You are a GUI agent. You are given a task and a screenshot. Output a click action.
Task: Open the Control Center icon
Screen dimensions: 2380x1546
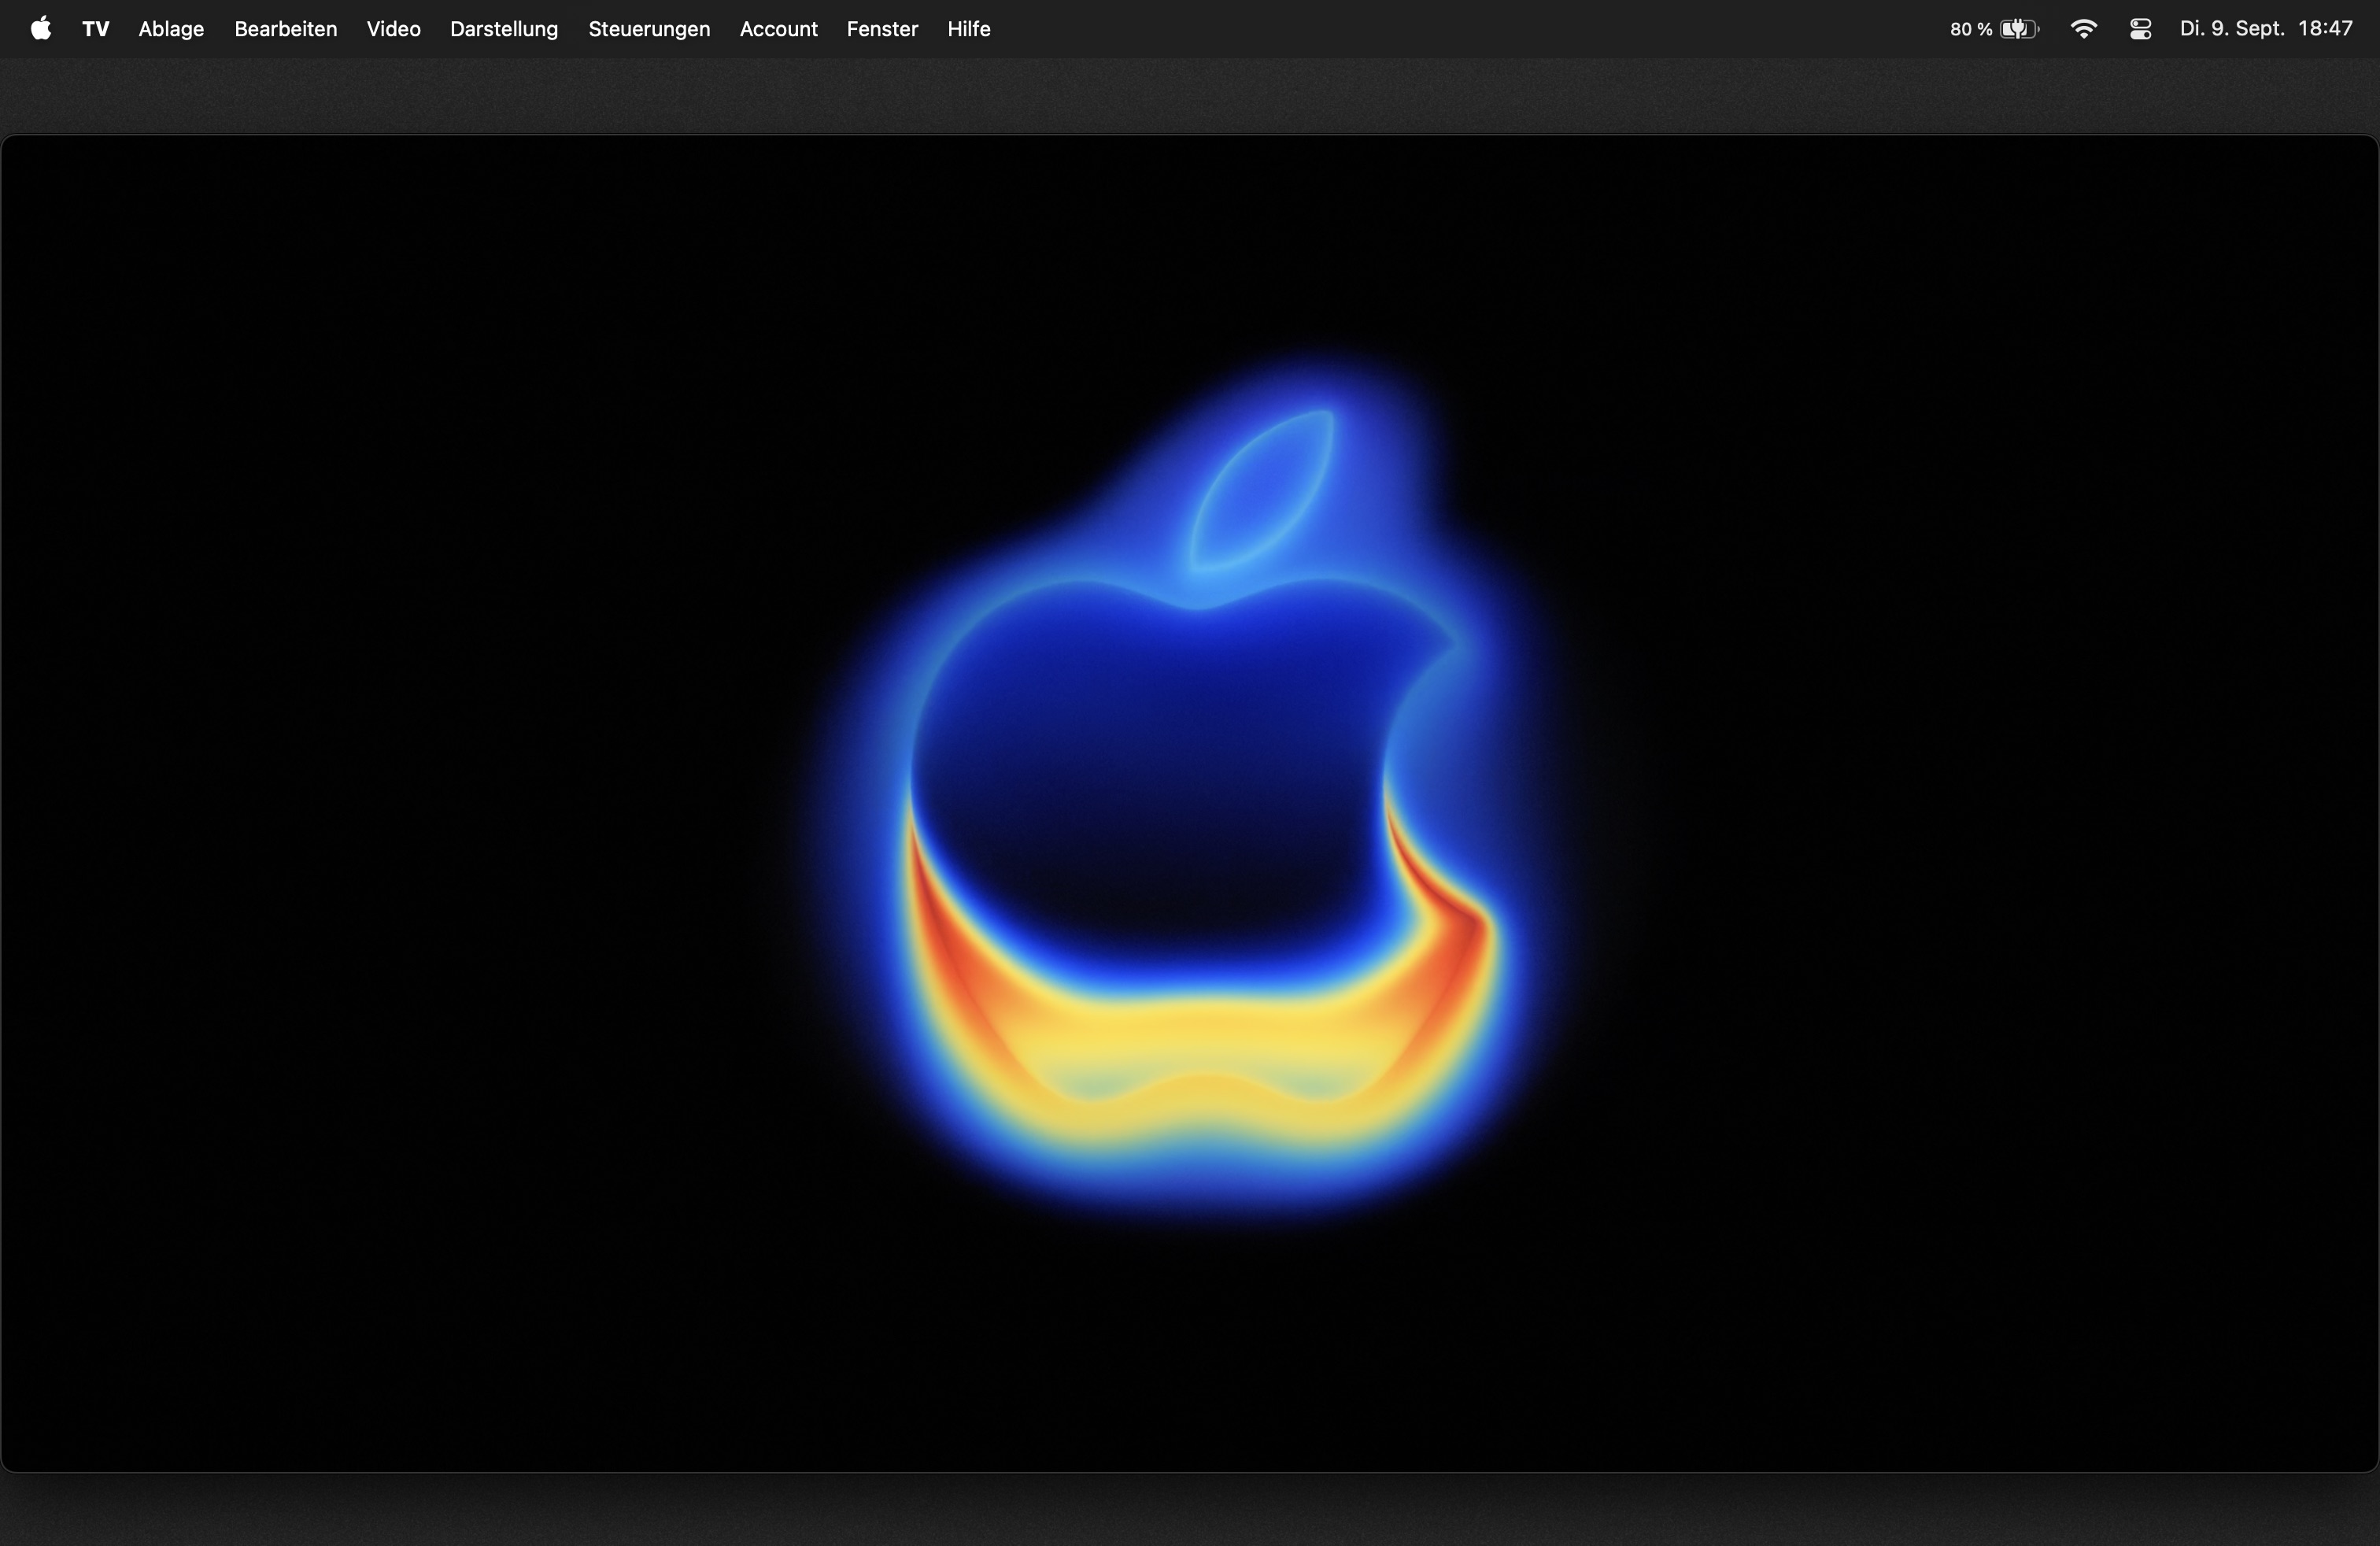pos(2141,29)
